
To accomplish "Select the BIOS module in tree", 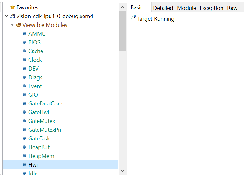I will coord(34,42).
